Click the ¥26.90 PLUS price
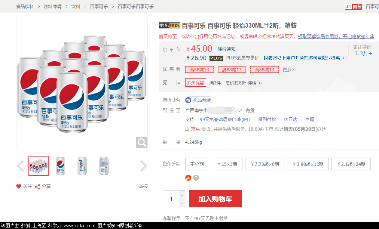The image size is (379, 229). click(196, 58)
